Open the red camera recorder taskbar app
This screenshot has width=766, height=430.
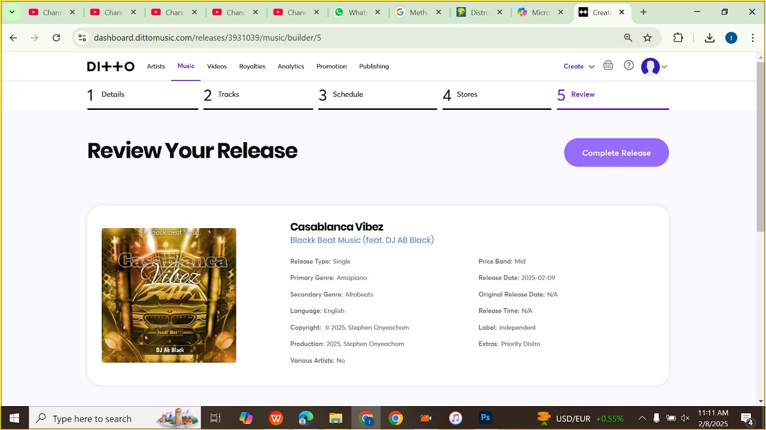[x=425, y=418]
